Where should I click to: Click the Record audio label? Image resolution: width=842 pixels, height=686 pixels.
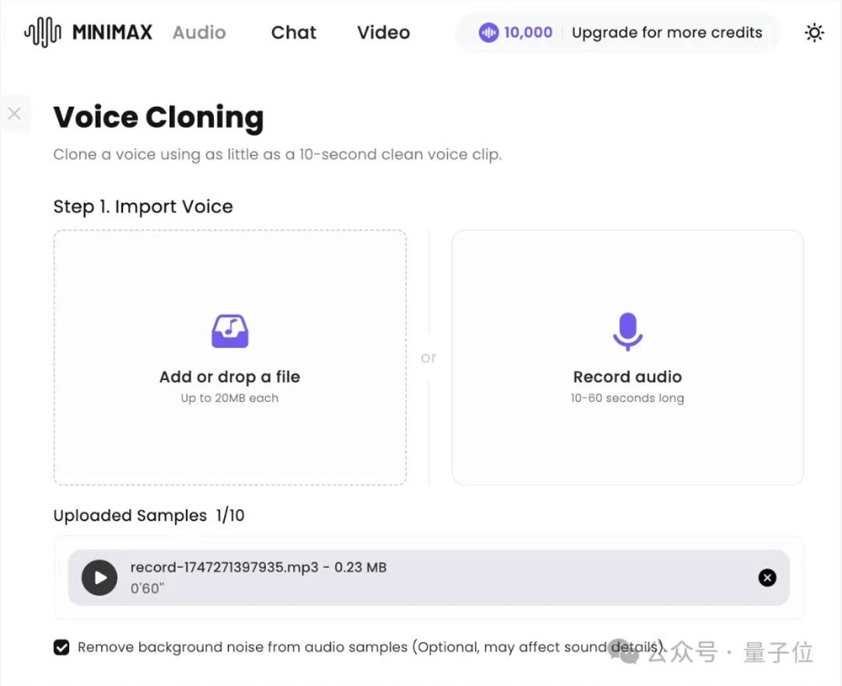[x=628, y=377]
